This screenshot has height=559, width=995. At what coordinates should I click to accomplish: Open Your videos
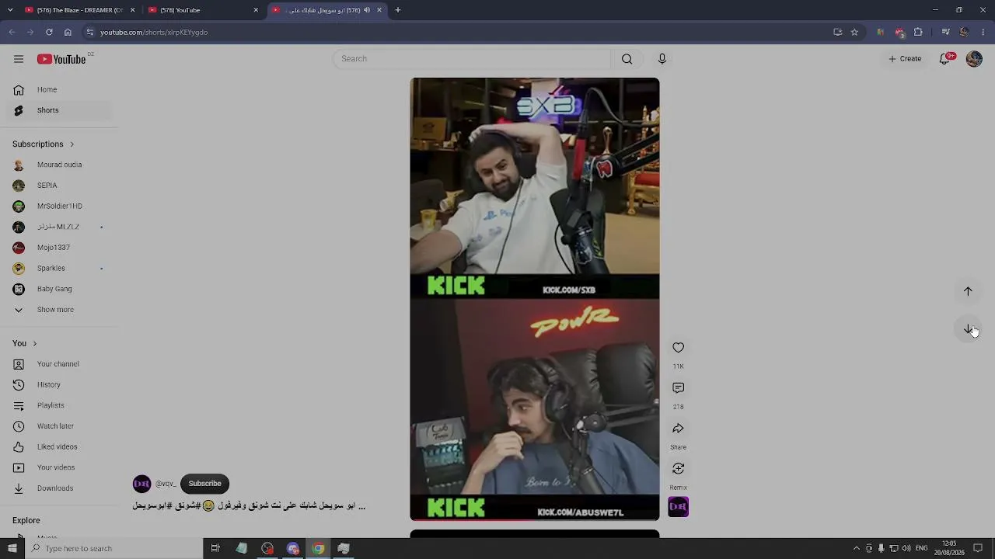[59, 467]
